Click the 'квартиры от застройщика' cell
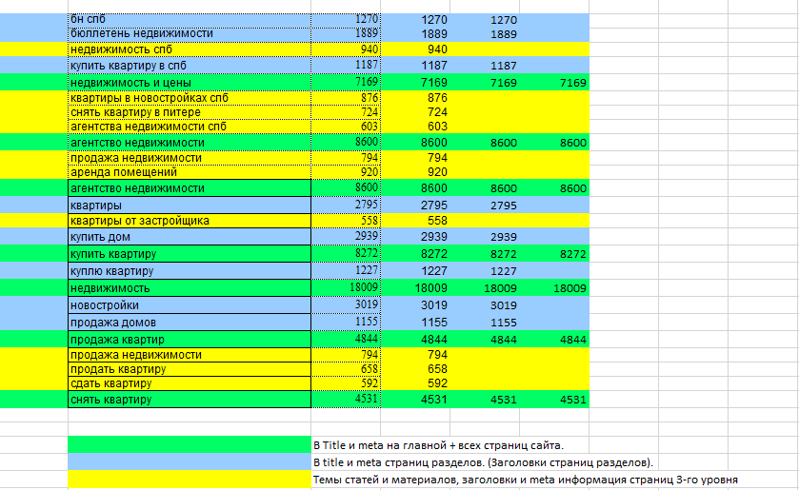 click(x=190, y=221)
